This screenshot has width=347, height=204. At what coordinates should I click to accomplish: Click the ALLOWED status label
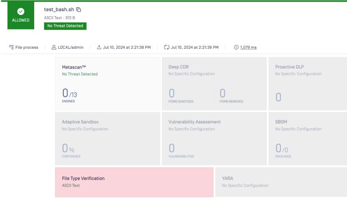click(21, 20)
